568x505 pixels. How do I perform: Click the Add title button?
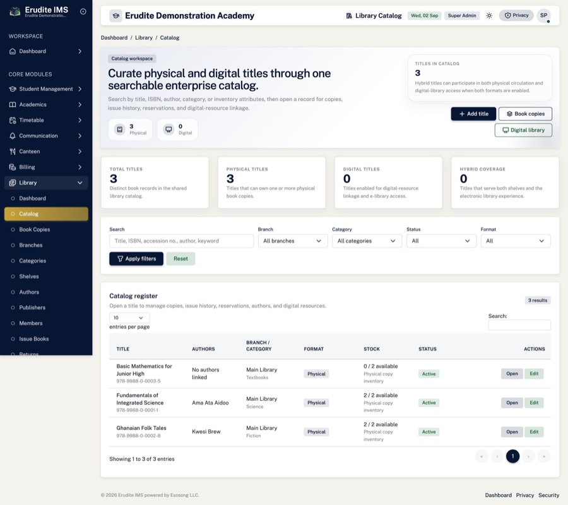[473, 114]
